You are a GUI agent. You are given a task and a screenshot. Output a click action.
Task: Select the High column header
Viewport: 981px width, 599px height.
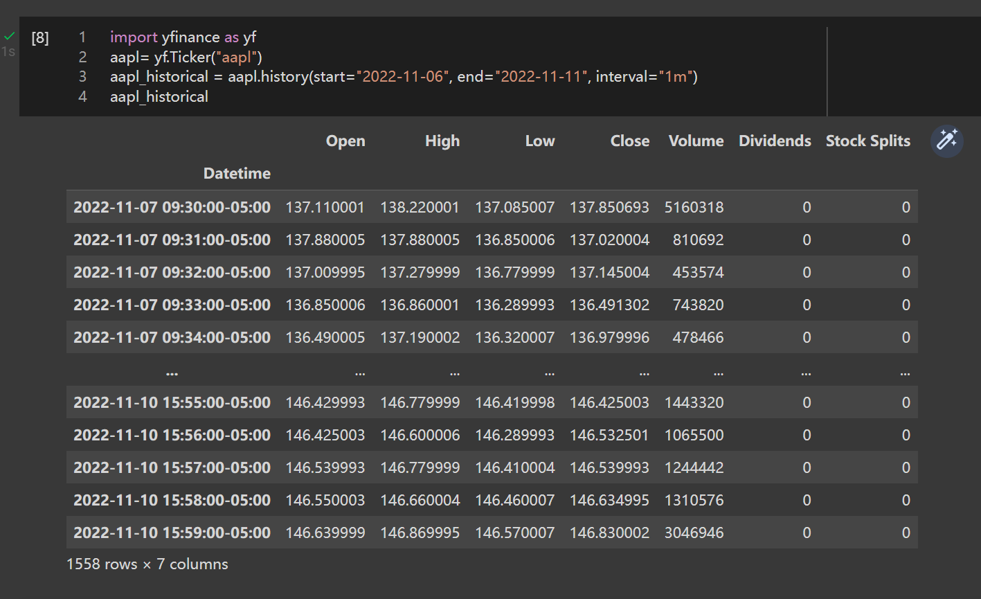pyautogui.click(x=442, y=141)
